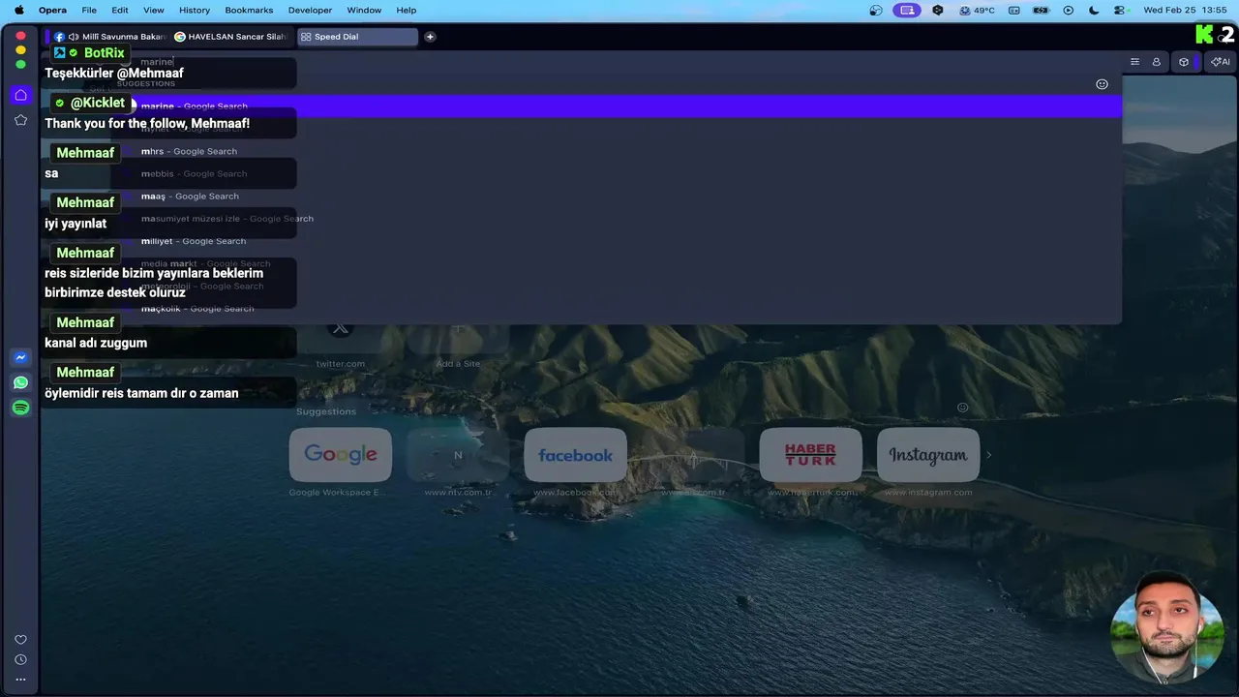Open the Instagram suggestion tile
The width and height of the screenshot is (1239, 697).
point(928,455)
